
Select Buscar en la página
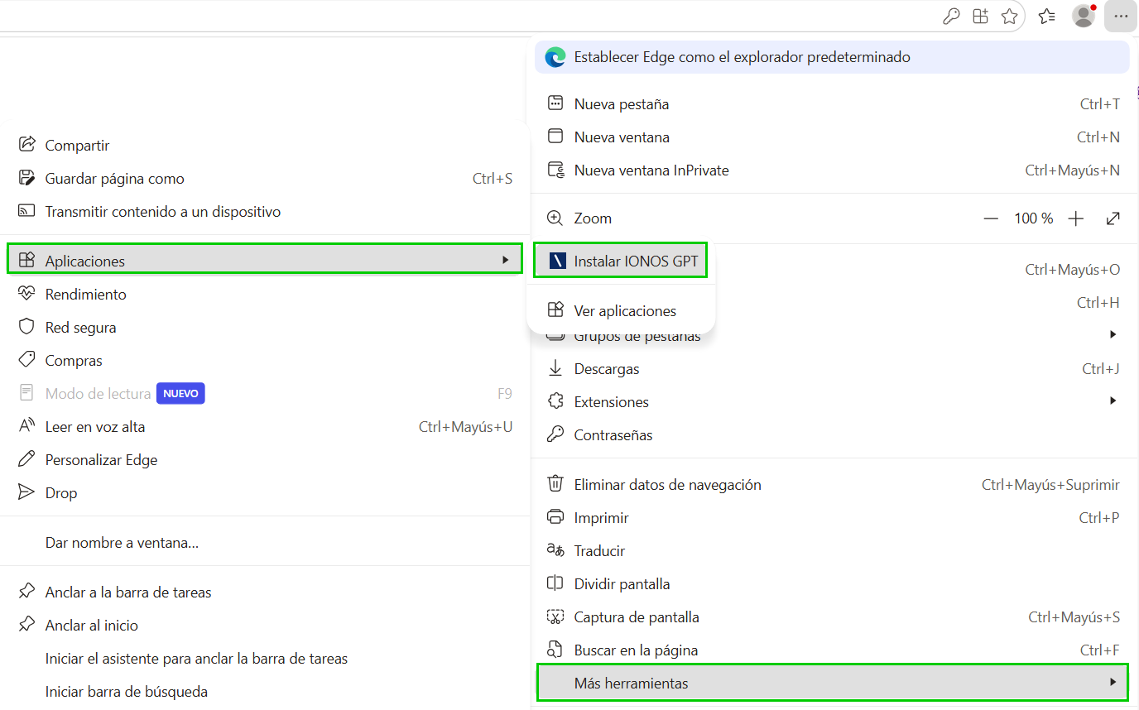click(x=832, y=650)
